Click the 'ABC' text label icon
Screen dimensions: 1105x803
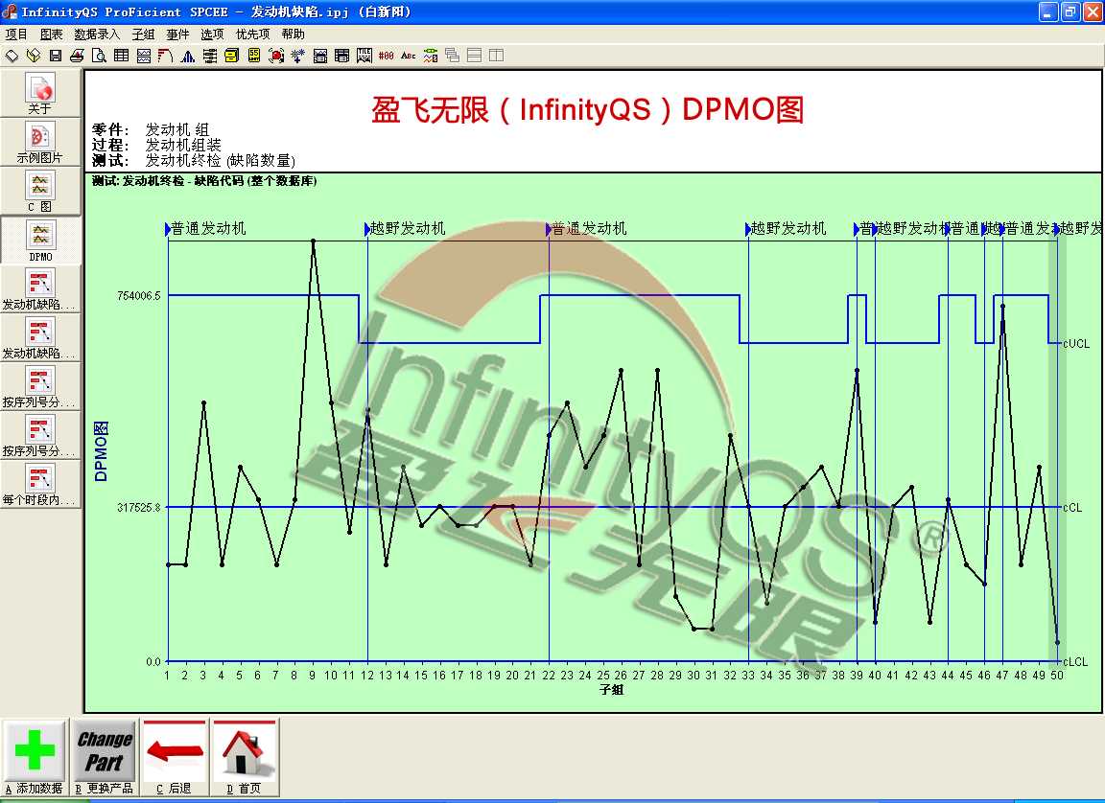[408, 56]
